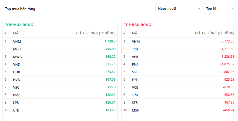This screenshot has width=238, height=121.
Task: Click the net-sell value -1,226.85
Action: [227, 57]
